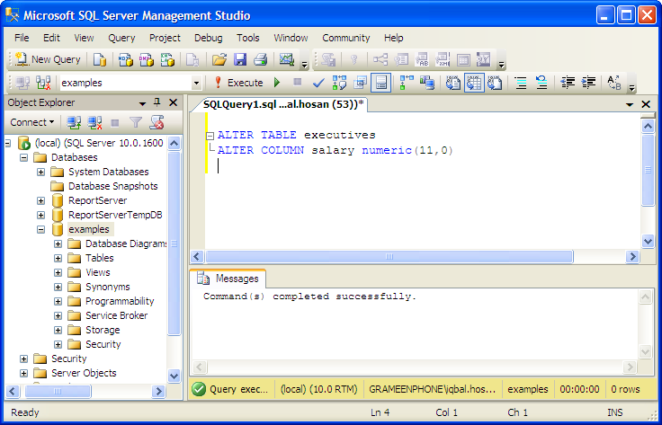Open the SQL Editor toolbar options arrow
The height and width of the screenshot is (425, 662).
coord(631,88)
